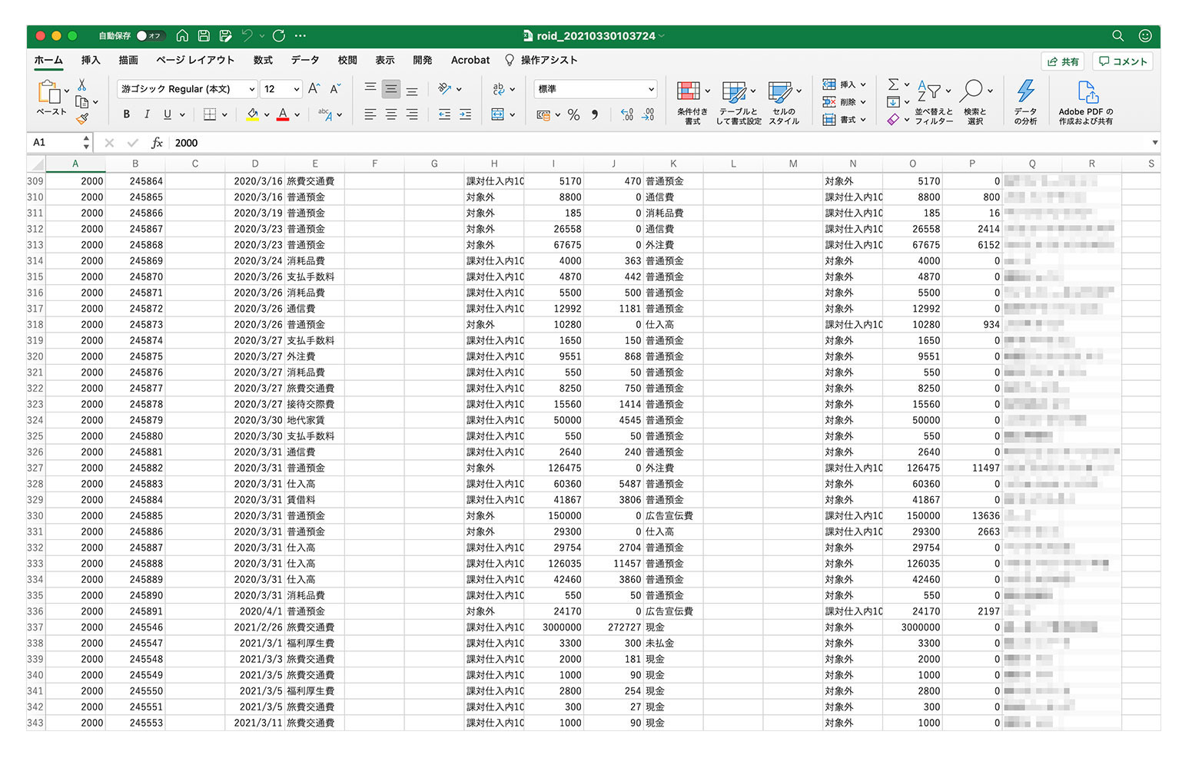Screen dimensions: 1192x768
Task: Click the コメント button
Action: click(x=1123, y=61)
